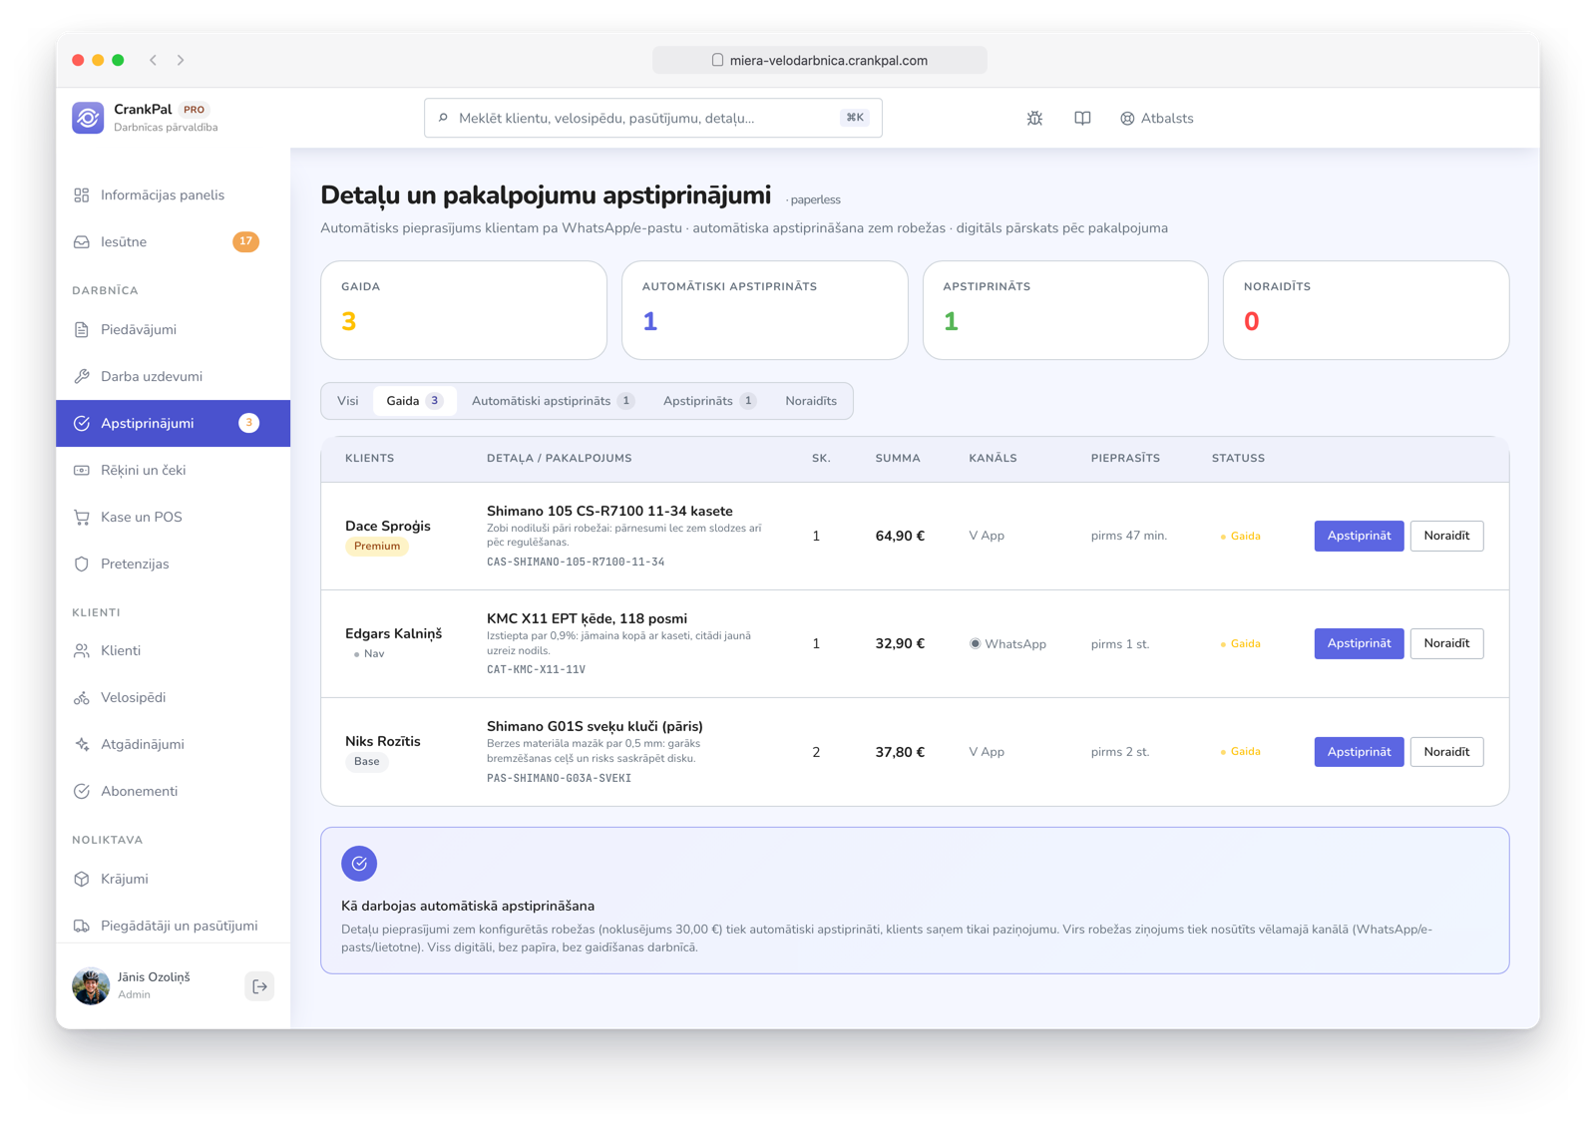
Task: Click the Velosipēdi bicycle icon
Action: 82,698
